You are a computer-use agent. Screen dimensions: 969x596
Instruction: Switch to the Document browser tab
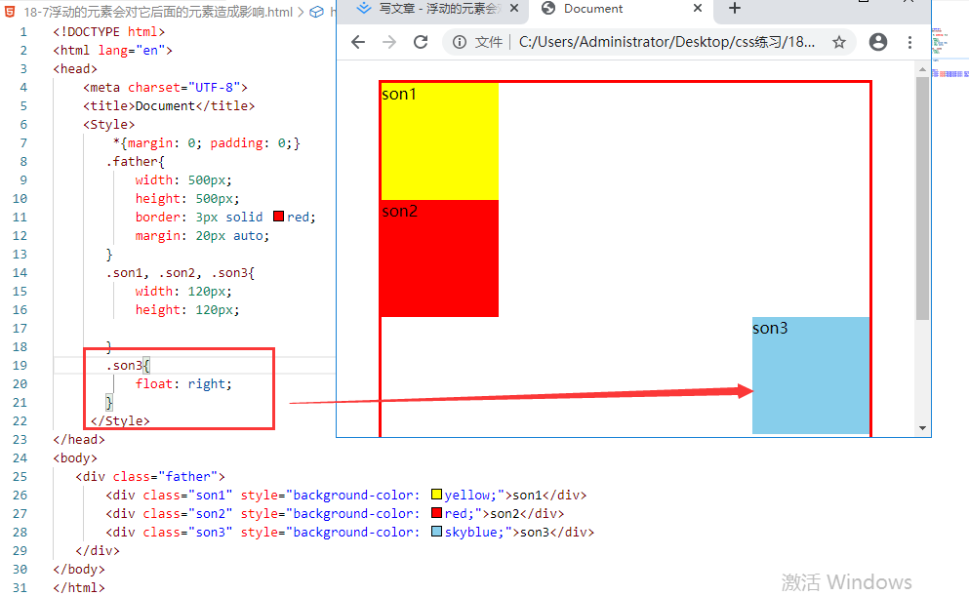621,9
